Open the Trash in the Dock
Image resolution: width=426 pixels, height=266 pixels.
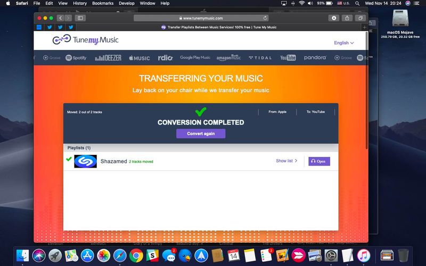click(403, 255)
